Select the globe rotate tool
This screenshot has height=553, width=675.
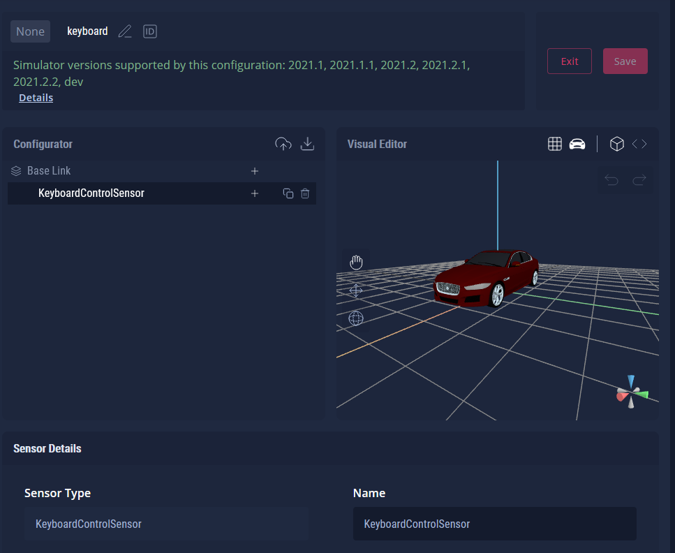356,318
